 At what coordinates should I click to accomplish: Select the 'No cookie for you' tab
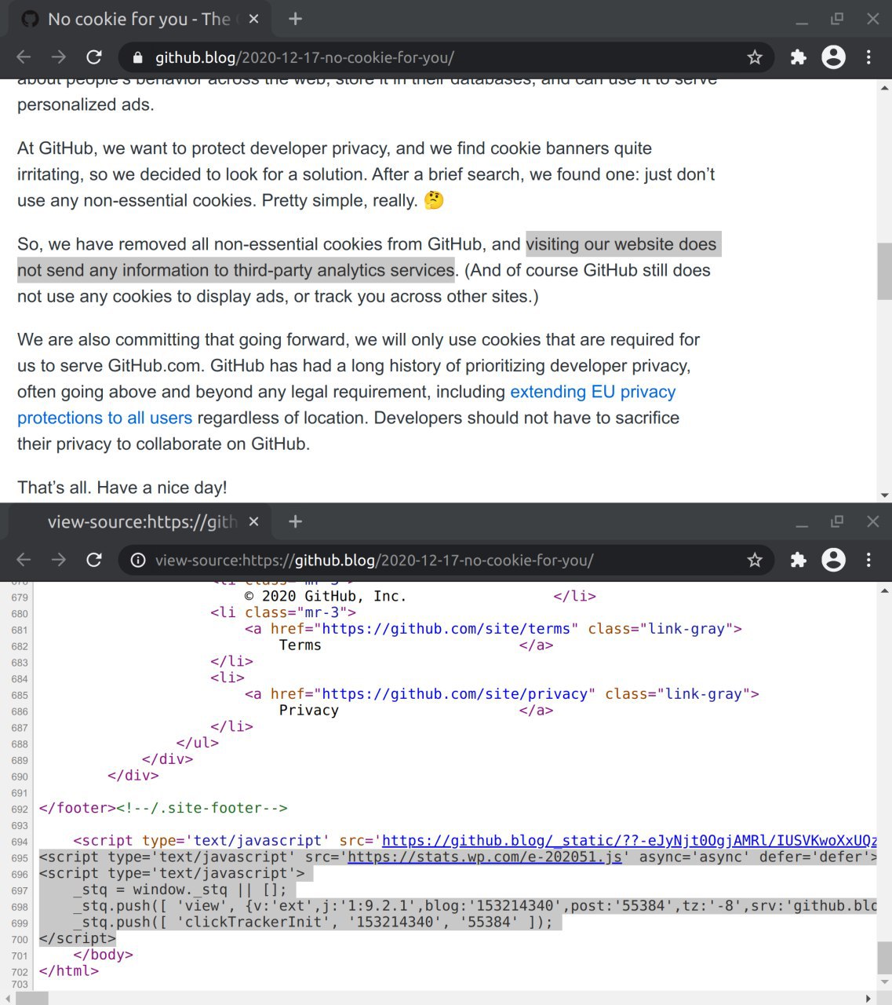click(140, 19)
